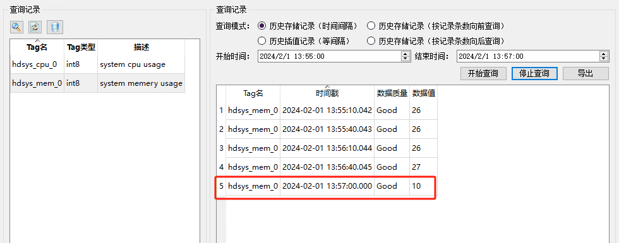Click timestamp 2024-02-01 13:55:40.043
The height and width of the screenshot is (243, 619).
tap(327, 129)
